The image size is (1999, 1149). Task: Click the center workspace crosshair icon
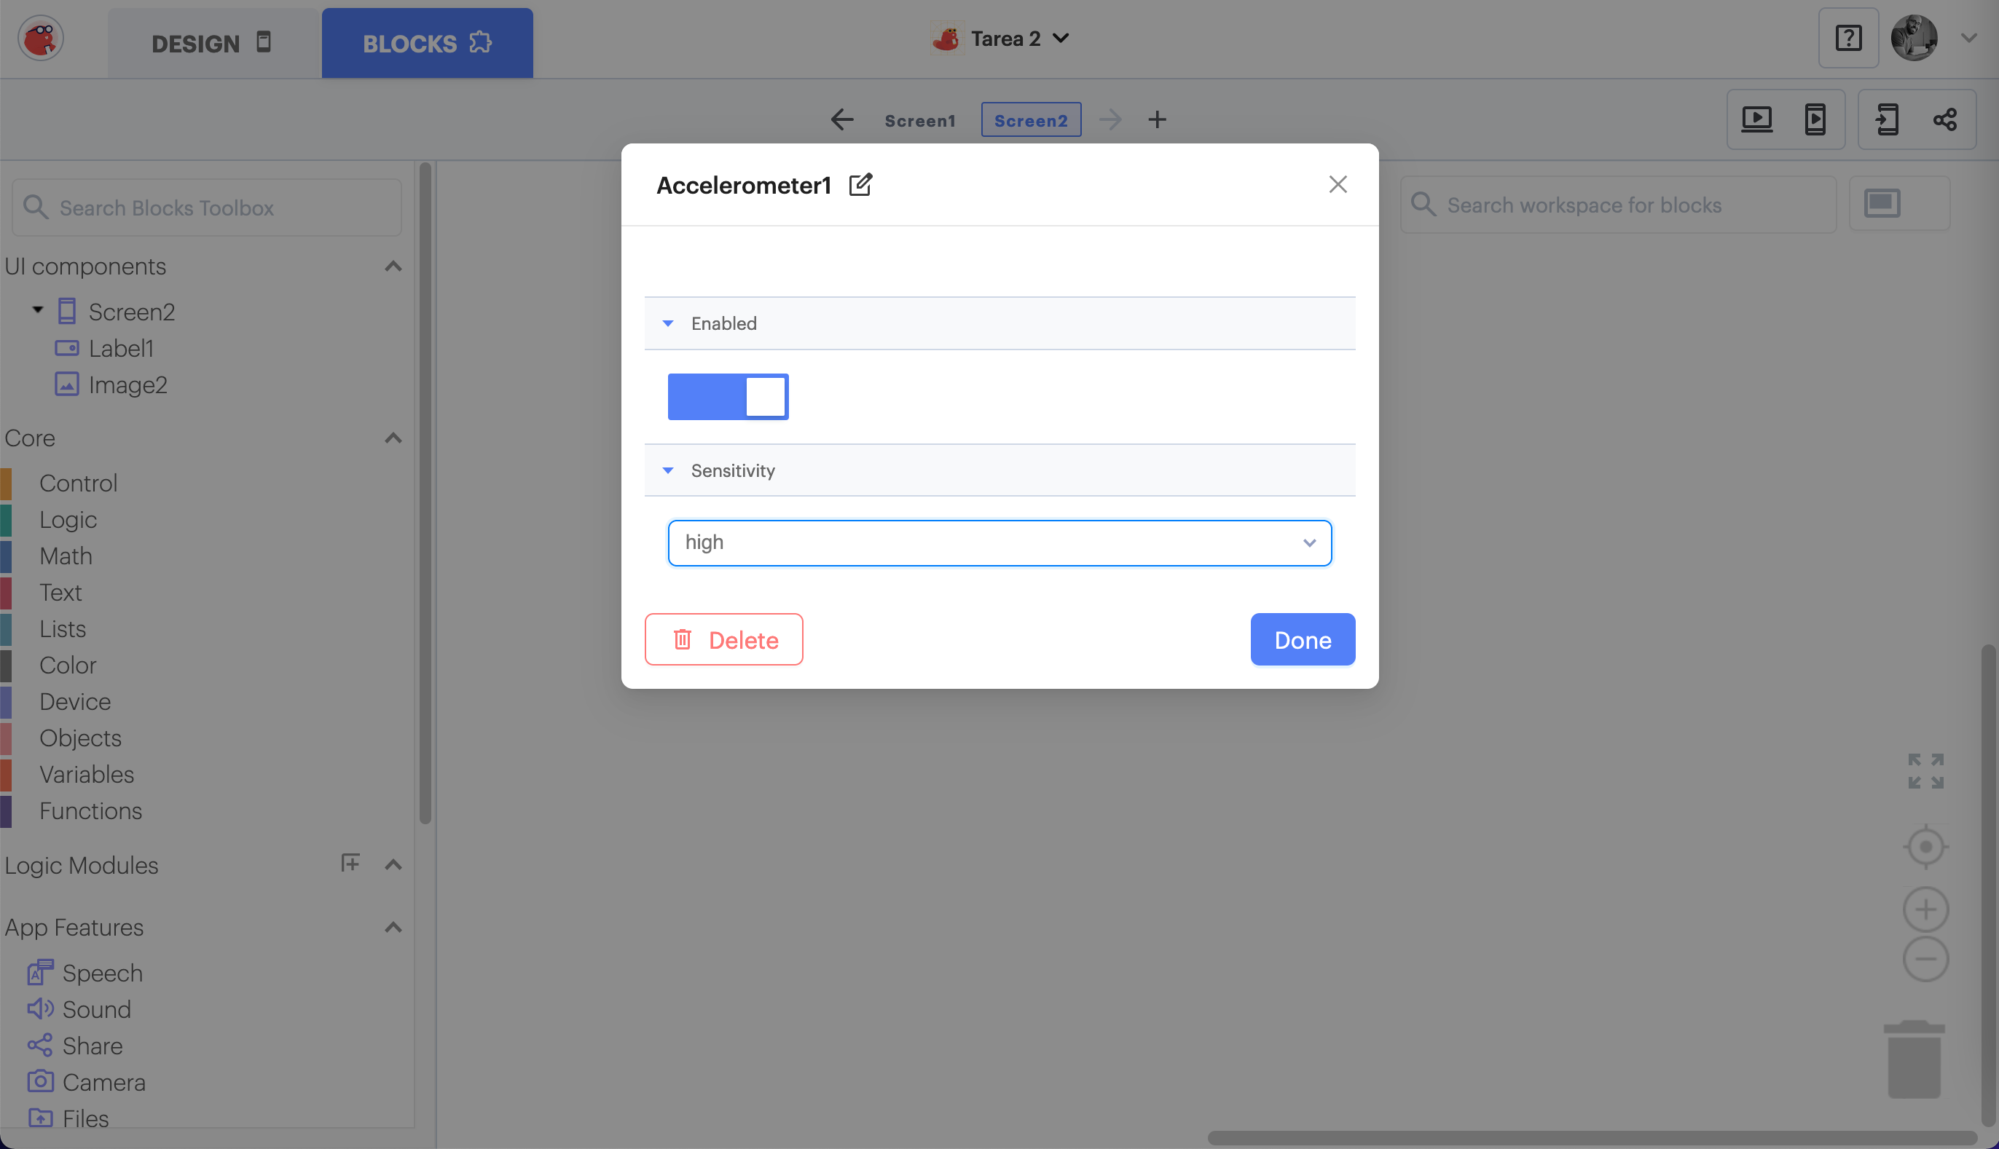[1925, 847]
